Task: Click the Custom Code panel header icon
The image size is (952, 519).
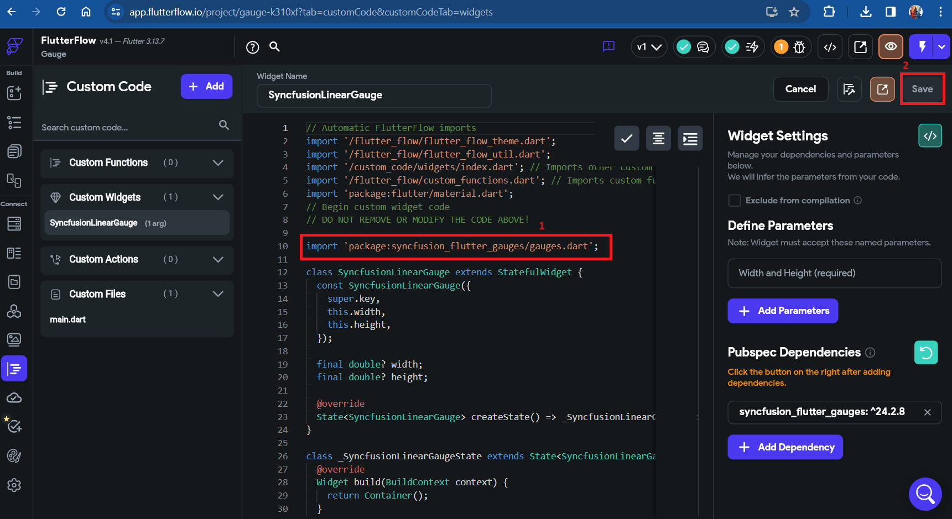Action: click(50, 87)
